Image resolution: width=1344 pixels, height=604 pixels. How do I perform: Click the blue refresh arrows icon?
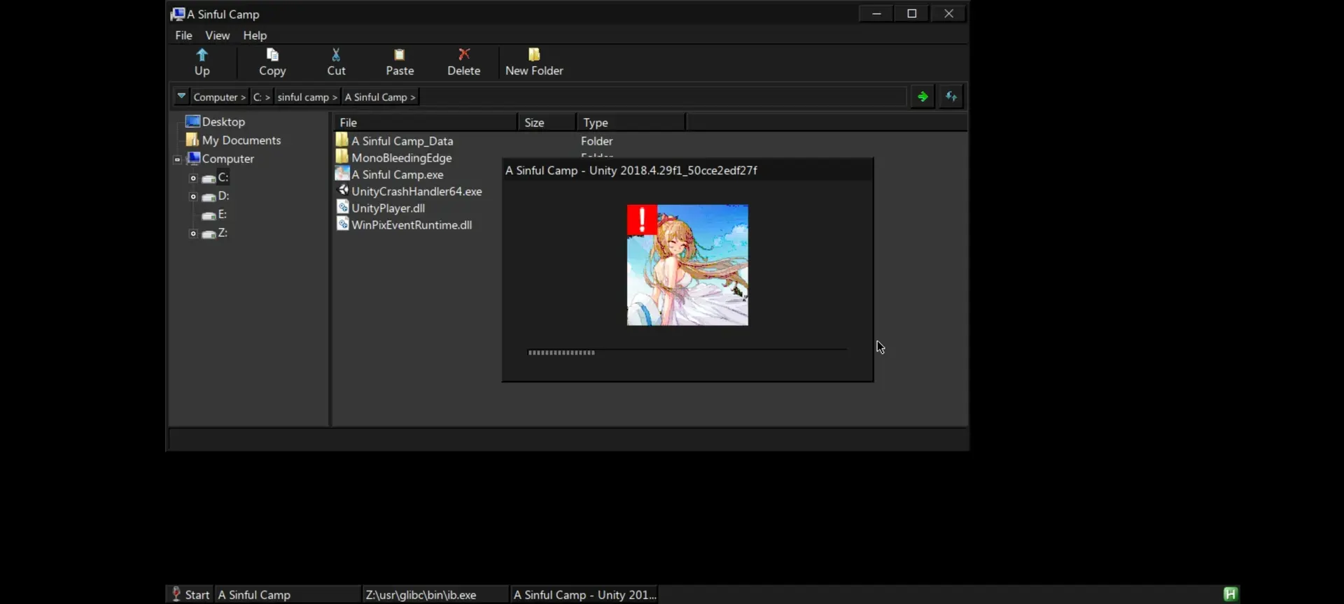951,96
